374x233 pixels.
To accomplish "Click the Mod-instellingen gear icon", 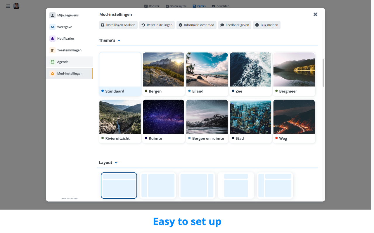I will 52,73.
